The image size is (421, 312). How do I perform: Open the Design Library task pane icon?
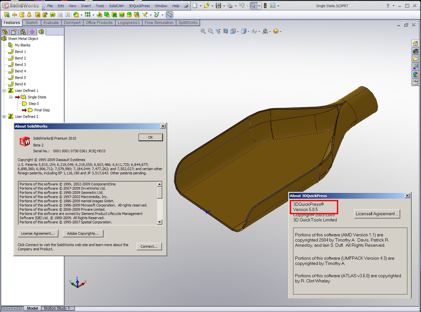415,51
